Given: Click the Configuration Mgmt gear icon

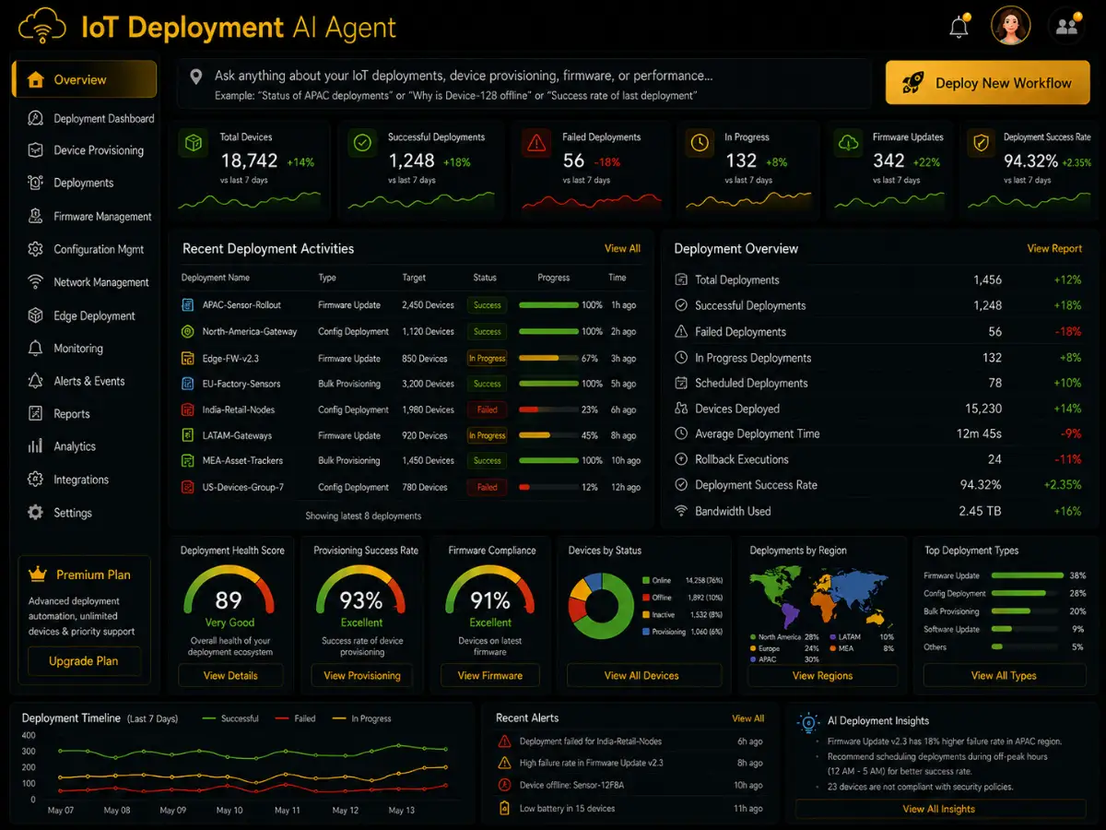Looking at the screenshot, I should (x=36, y=249).
